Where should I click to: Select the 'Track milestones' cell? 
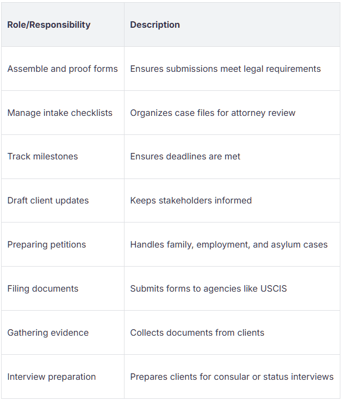pyautogui.click(x=42, y=156)
